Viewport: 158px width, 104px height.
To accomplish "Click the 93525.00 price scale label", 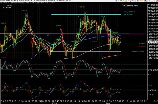I will click(x=153, y=52).
